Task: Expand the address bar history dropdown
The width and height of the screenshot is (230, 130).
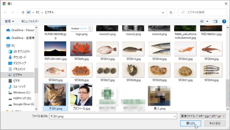Action: point(163,12)
